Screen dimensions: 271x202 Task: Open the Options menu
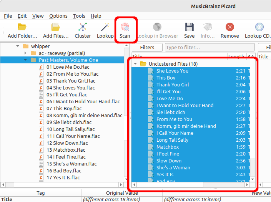coord(58,16)
